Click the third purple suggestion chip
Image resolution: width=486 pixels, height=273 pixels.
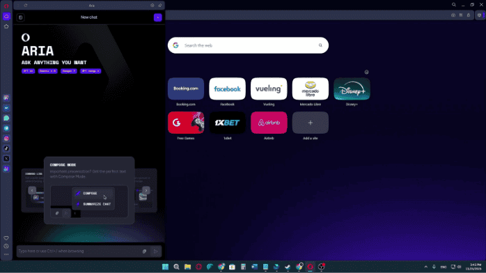pos(69,71)
